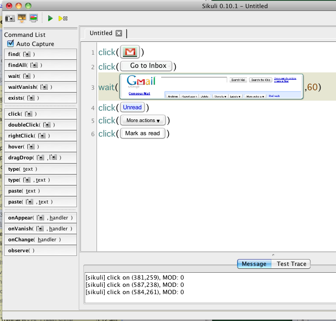The width and height of the screenshot is (336, 321).
Task: Insert the hover() command
Action: [x=41, y=147]
